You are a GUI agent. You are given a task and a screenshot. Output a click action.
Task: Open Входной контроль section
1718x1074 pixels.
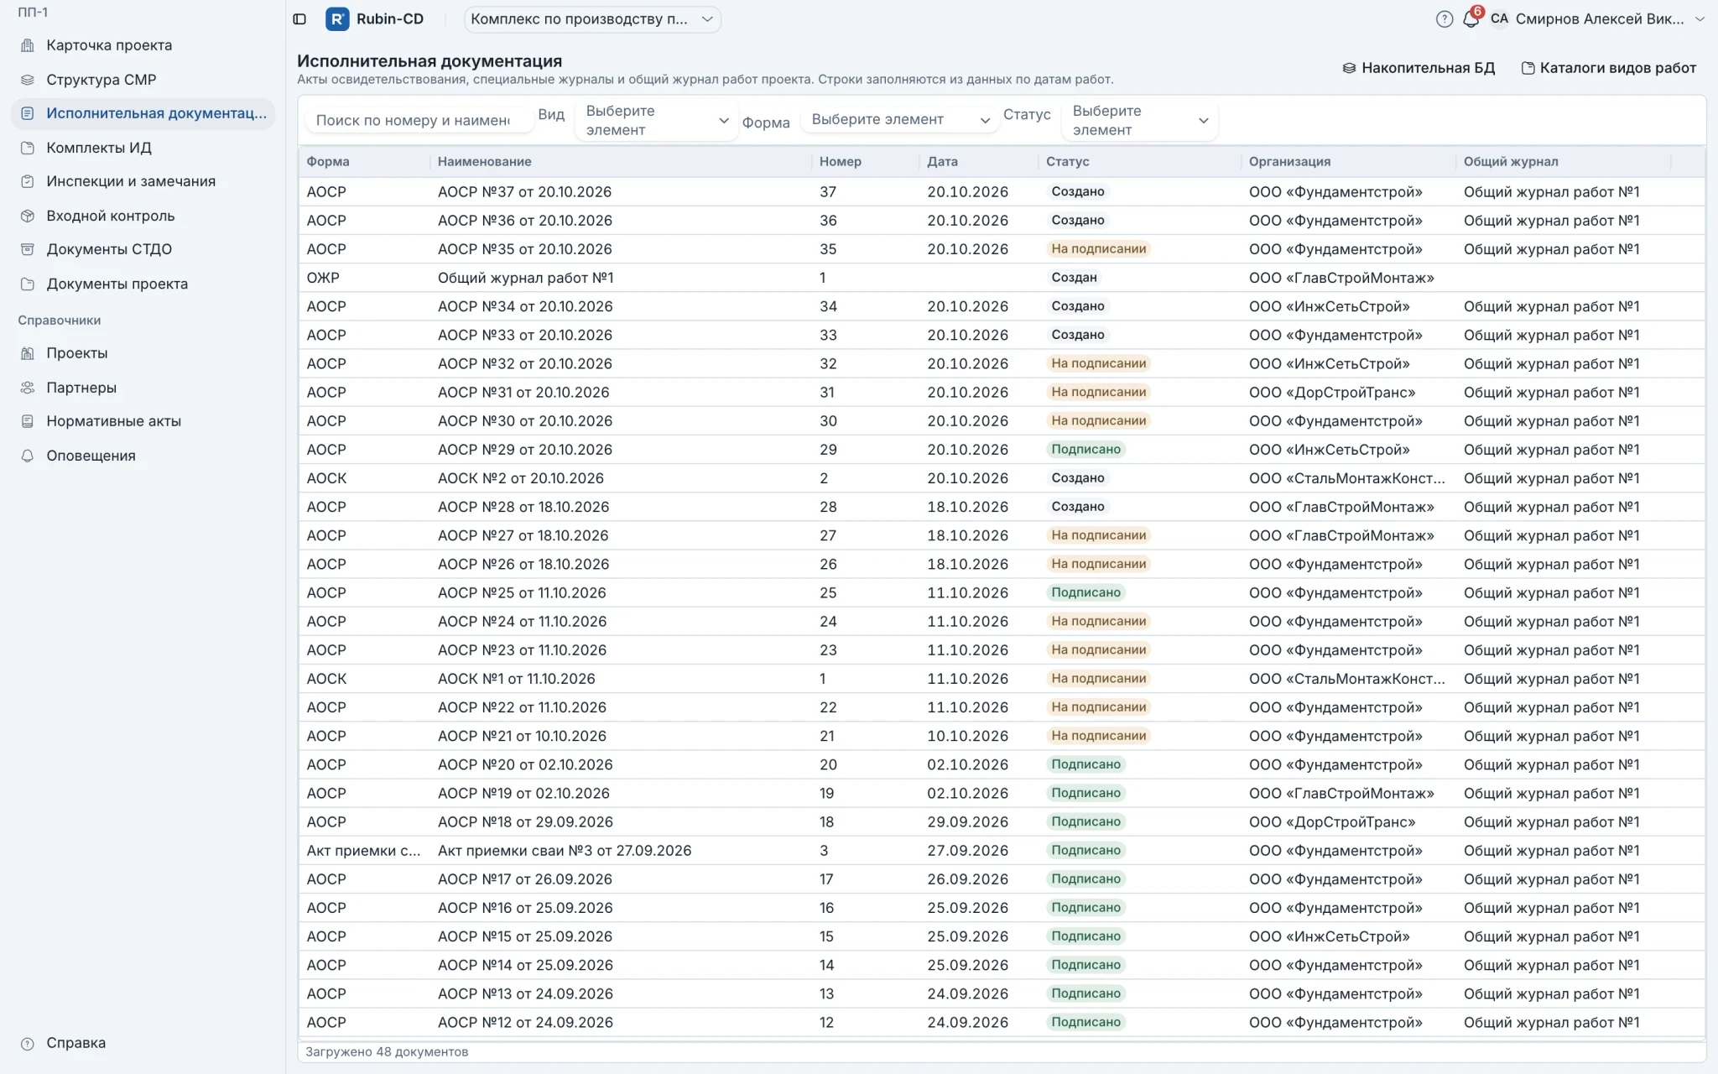coord(143,216)
